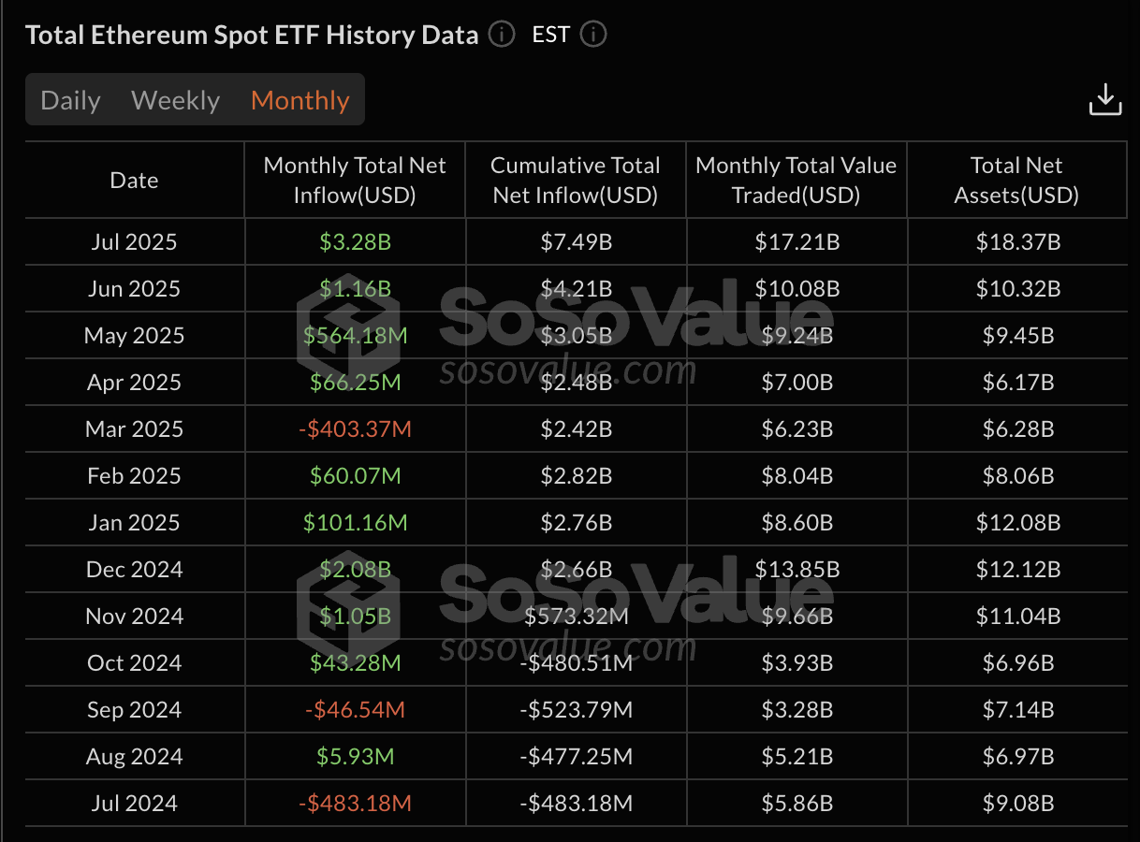
Task: Click the $3.28B net inflow value
Action: click(x=355, y=242)
